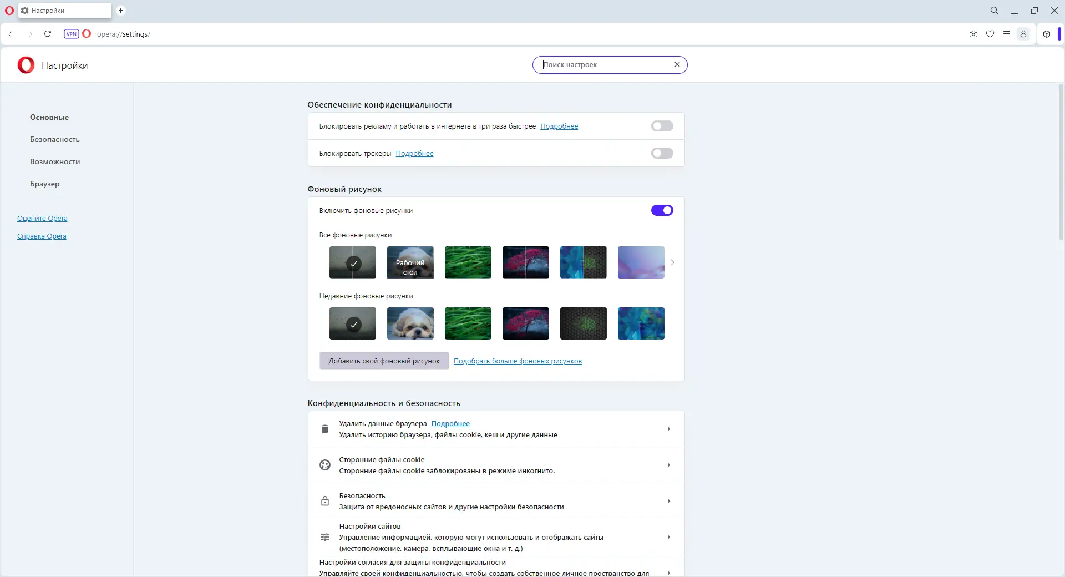Go forward with the forward arrow
The image size is (1065, 577).
click(30, 34)
